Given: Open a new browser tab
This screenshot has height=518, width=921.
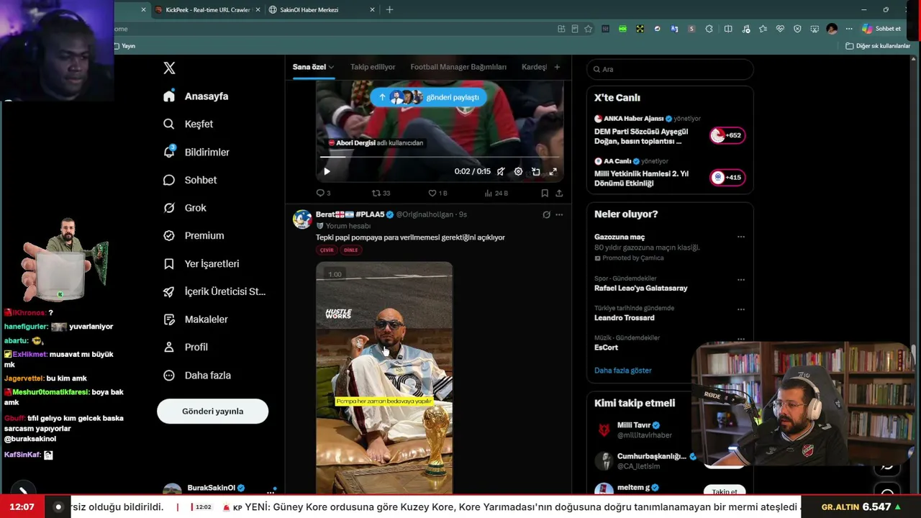Looking at the screenshot, I should 389,10.
